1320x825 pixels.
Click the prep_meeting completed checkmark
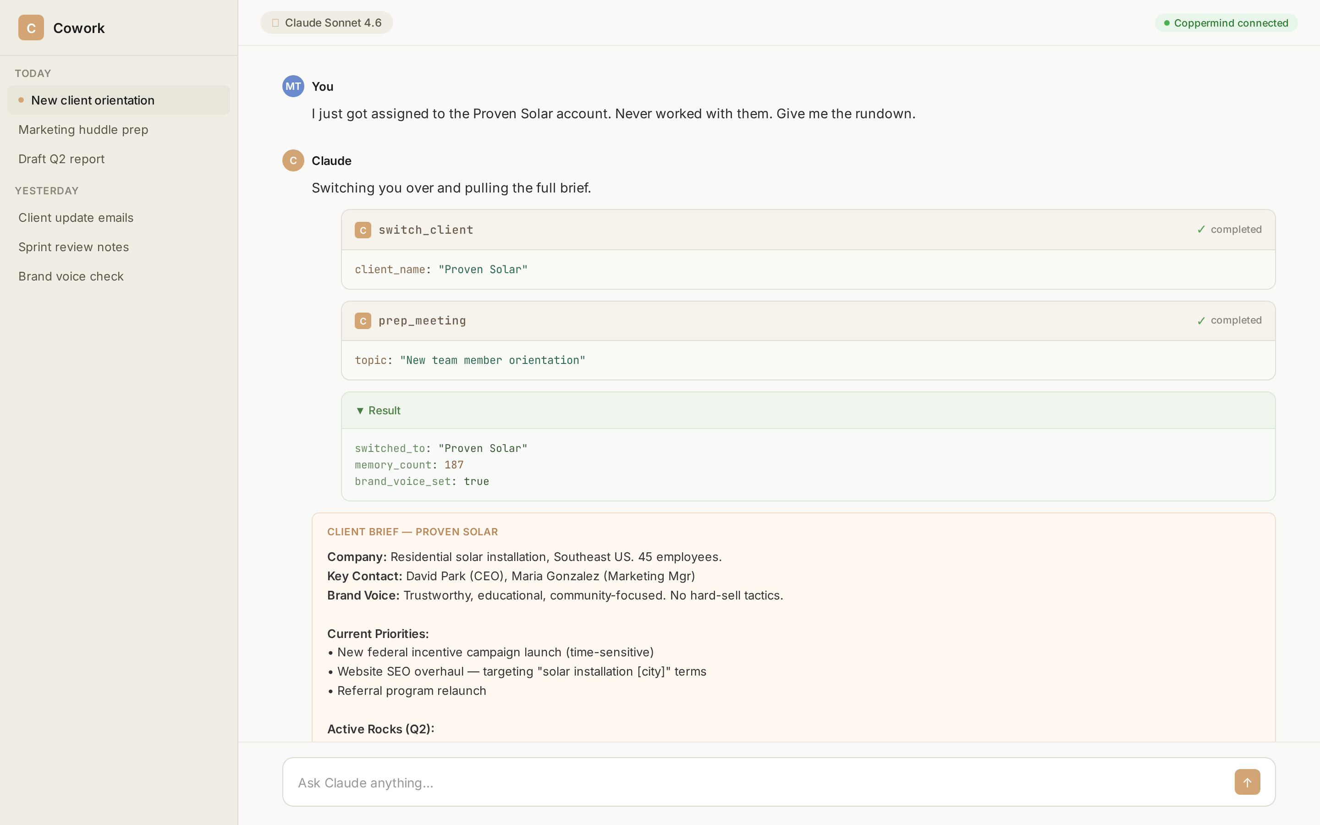1201,321
